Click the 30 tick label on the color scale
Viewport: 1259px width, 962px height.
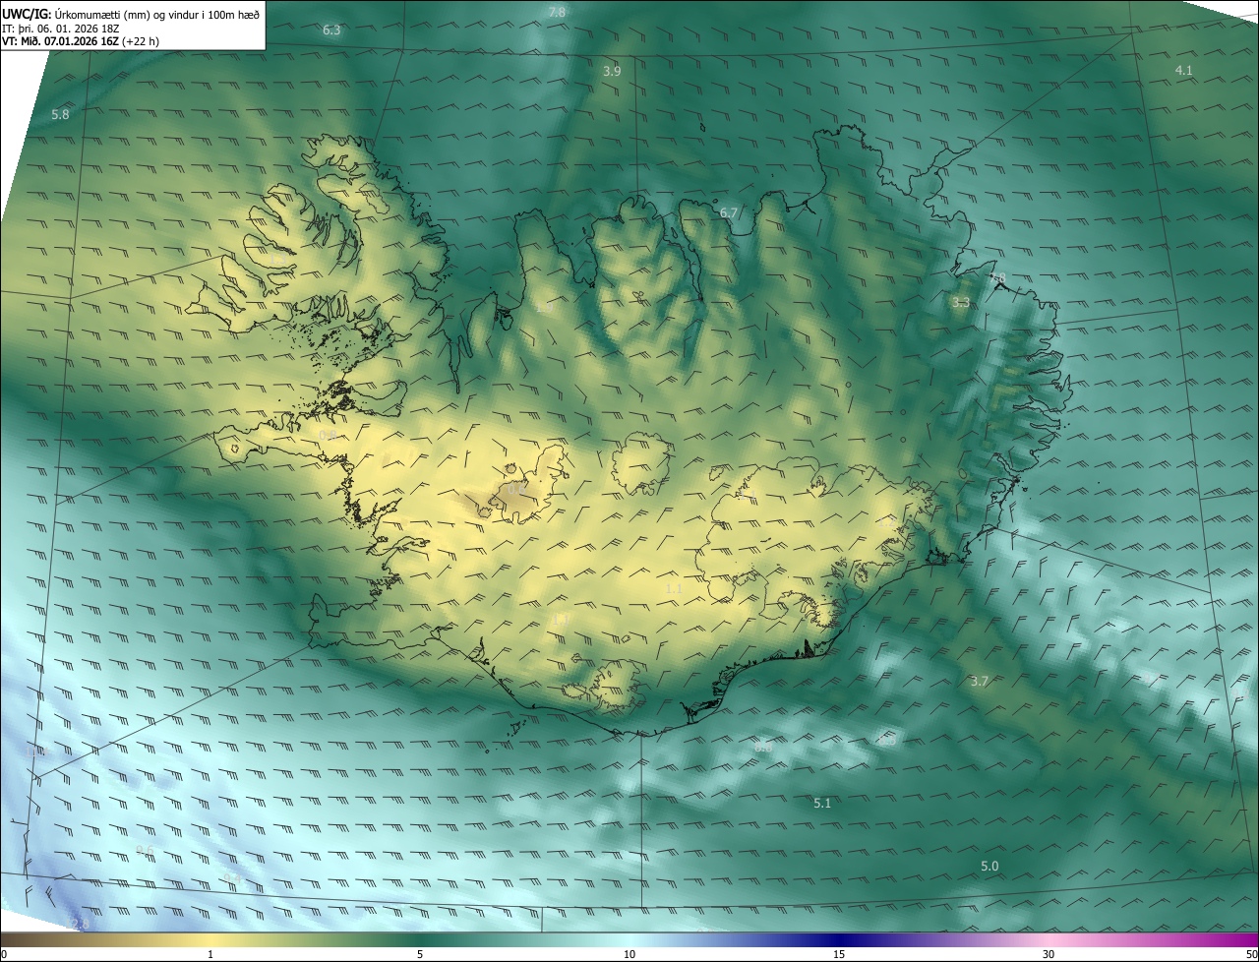[x=1049, y=954]
